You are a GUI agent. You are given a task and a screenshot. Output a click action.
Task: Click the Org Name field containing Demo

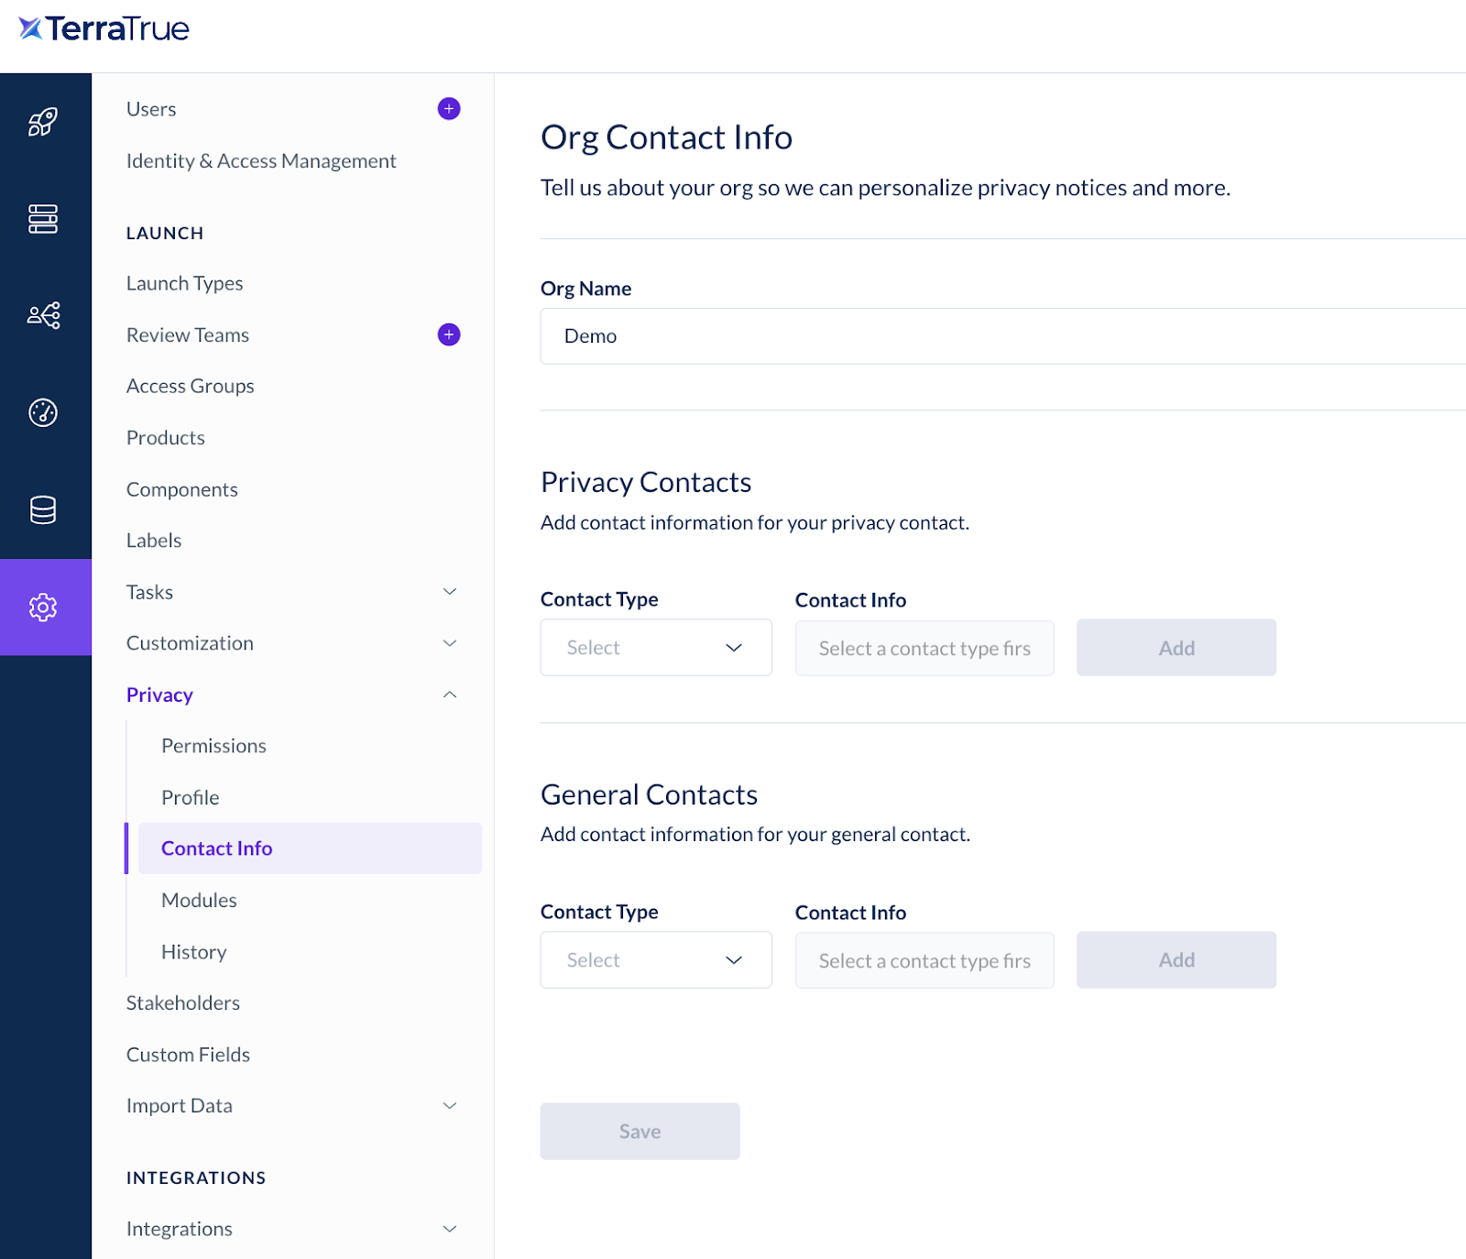point(1003,336)
